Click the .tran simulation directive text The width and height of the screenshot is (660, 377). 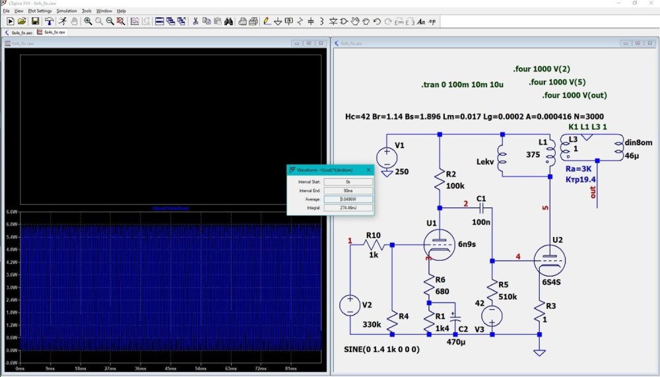click(462, 85)
